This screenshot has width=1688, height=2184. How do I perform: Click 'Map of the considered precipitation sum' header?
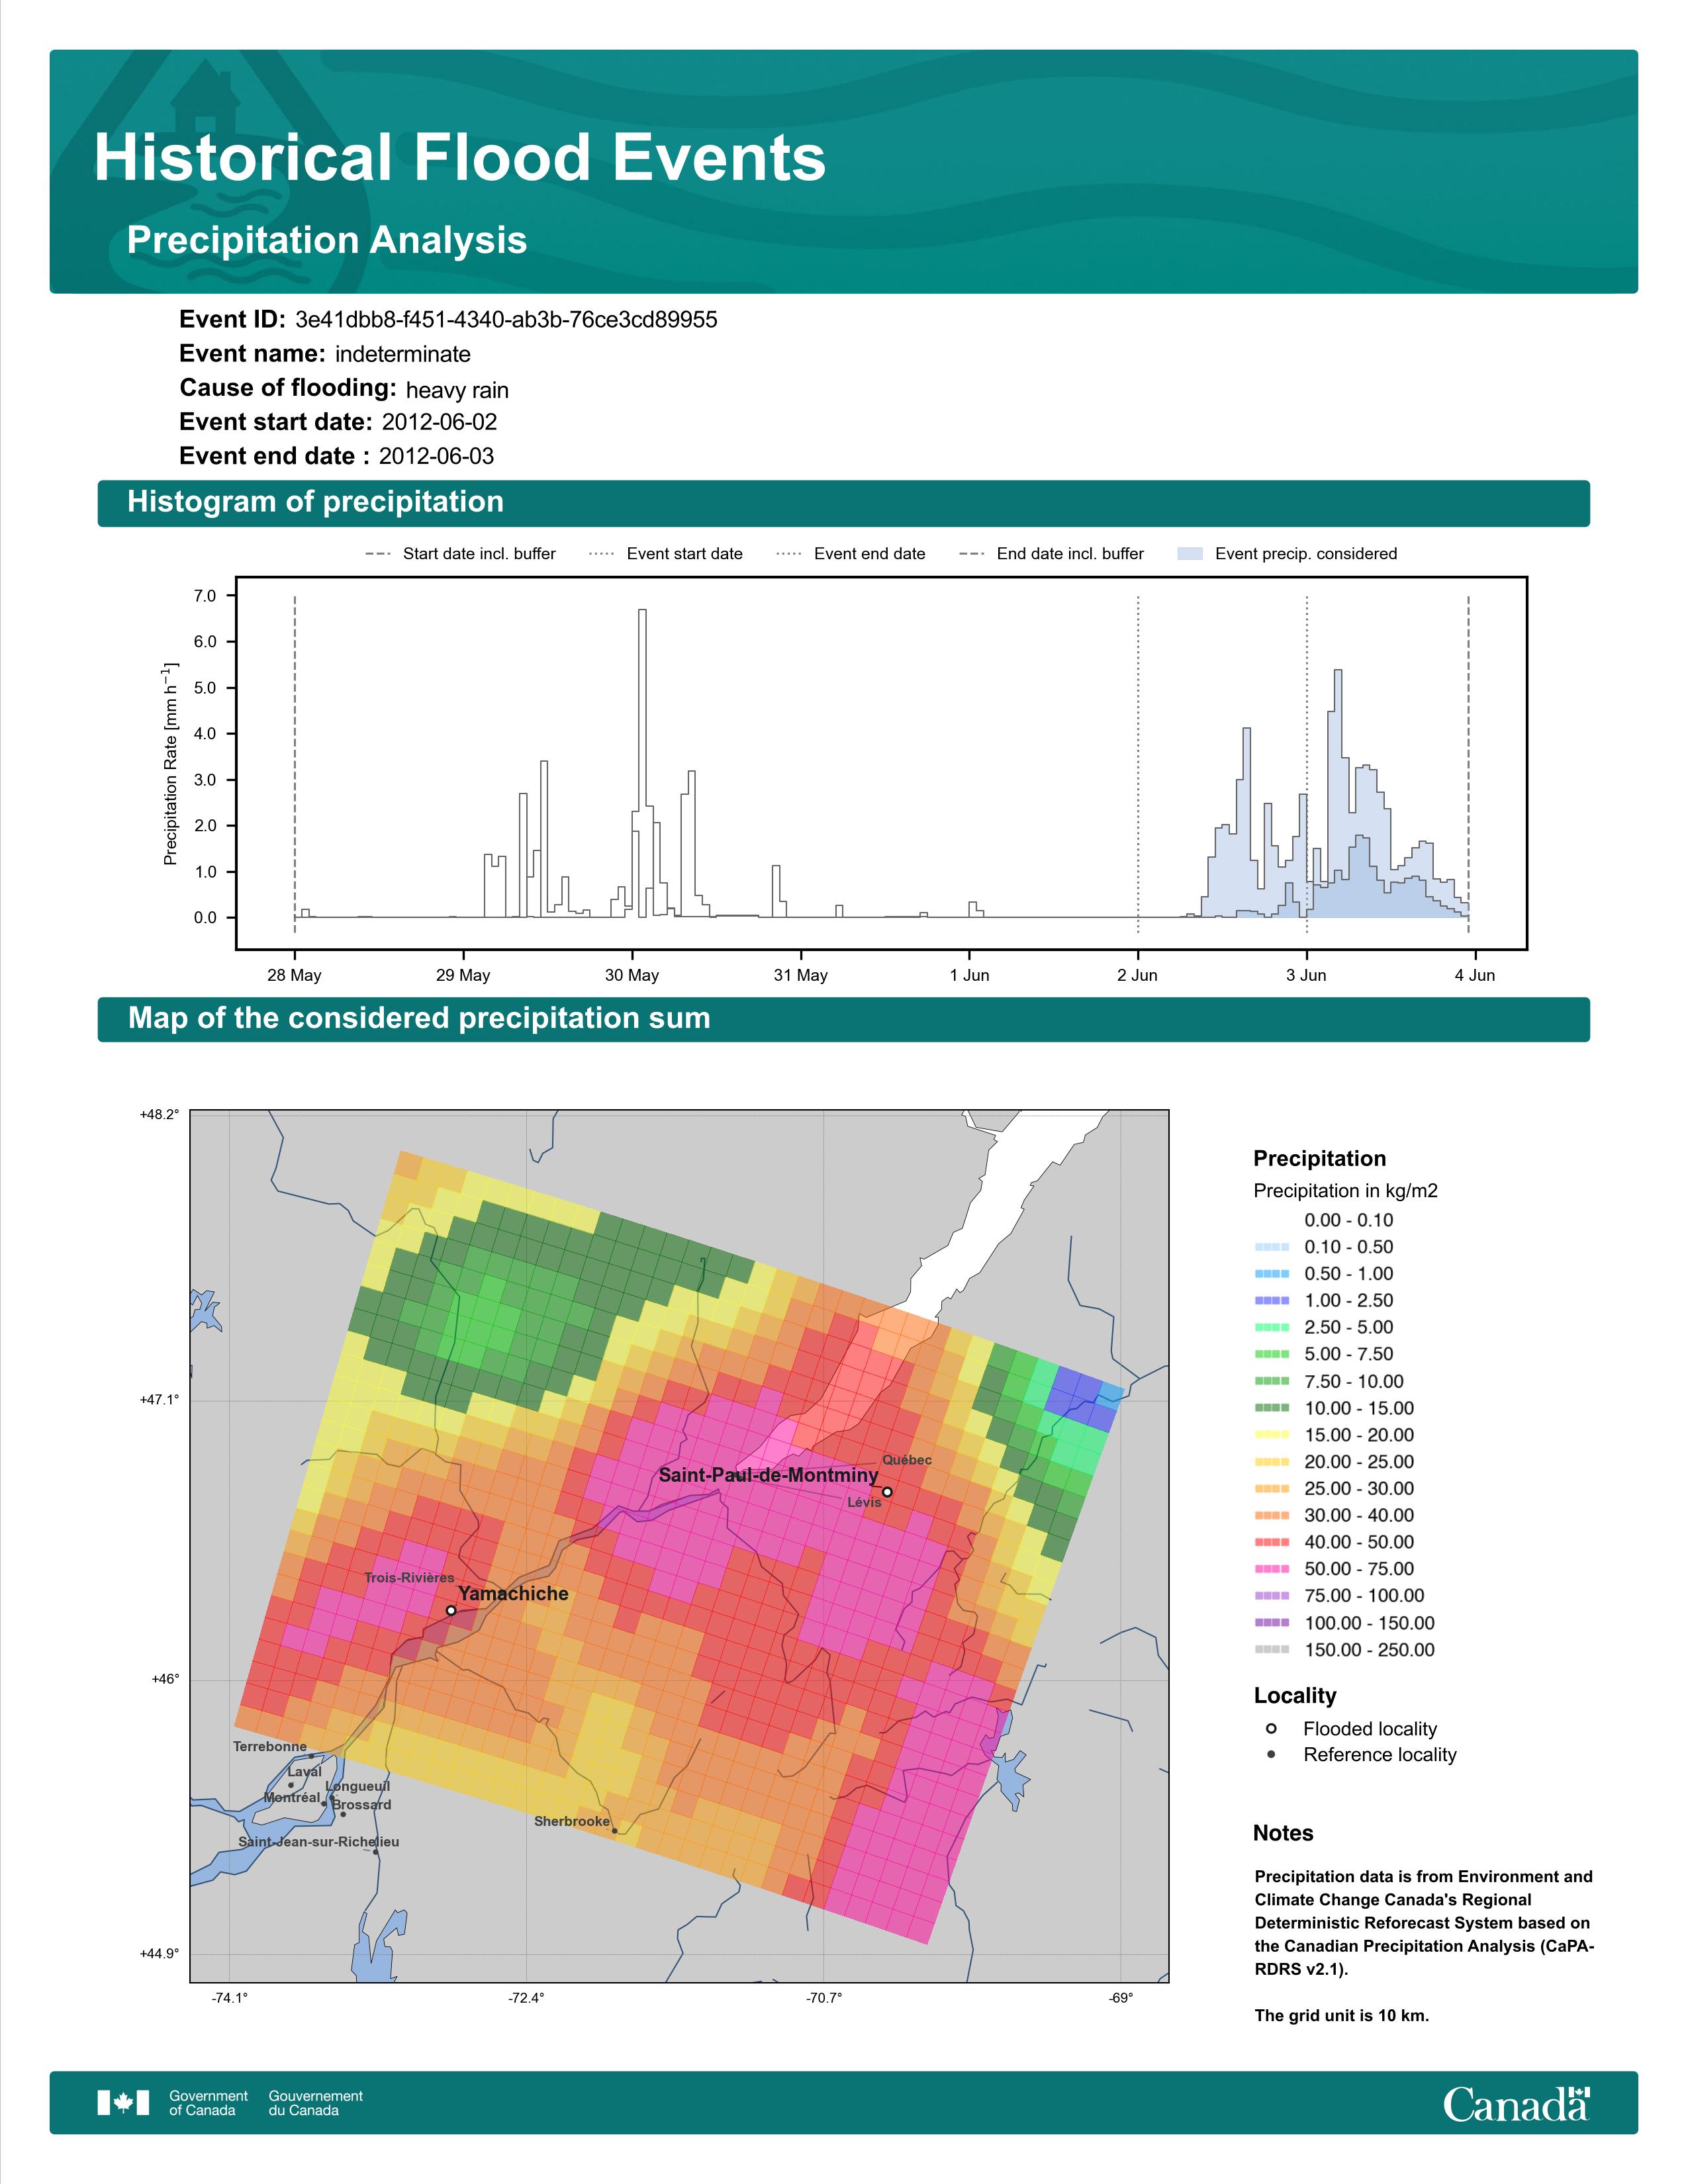(x=419, y=1018)
